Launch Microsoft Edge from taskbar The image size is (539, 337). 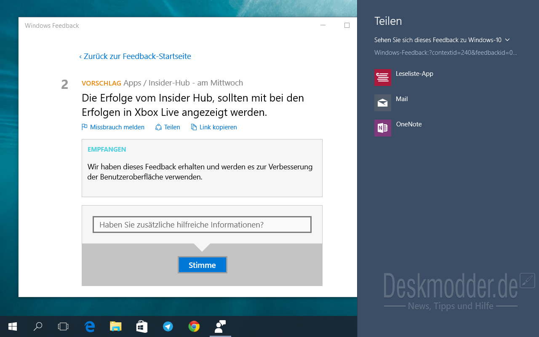pos(89,326)
